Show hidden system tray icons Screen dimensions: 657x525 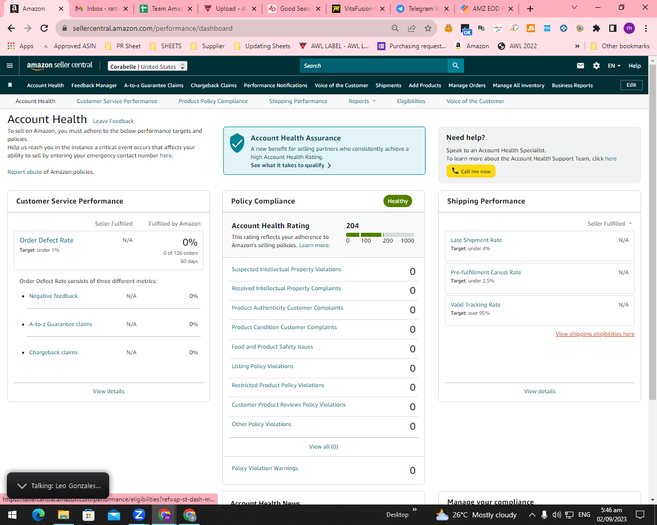pos(532,515)
